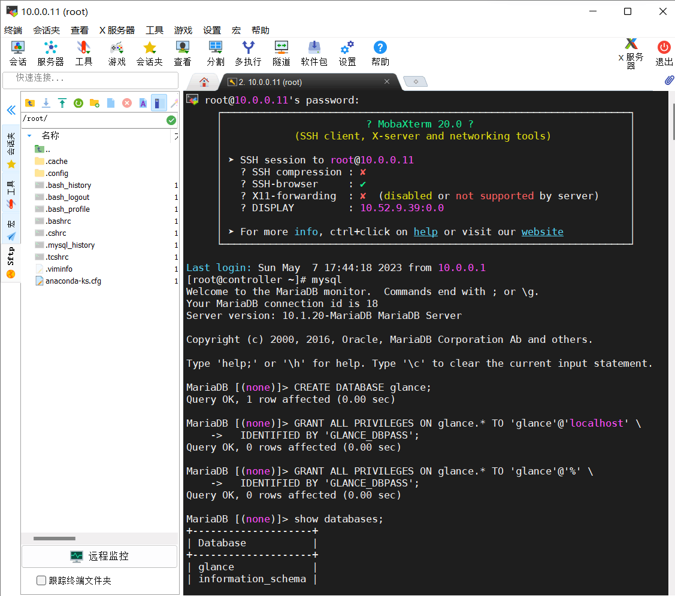675x596 pixels.
Task: Open the X 服务器 menu
Action: coord(117,30)
